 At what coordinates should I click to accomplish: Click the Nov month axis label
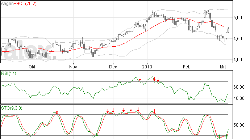73,67
